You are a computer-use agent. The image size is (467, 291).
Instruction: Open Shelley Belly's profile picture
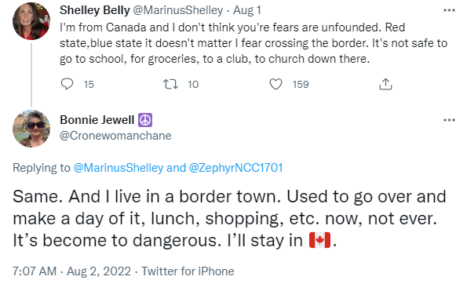31,21
